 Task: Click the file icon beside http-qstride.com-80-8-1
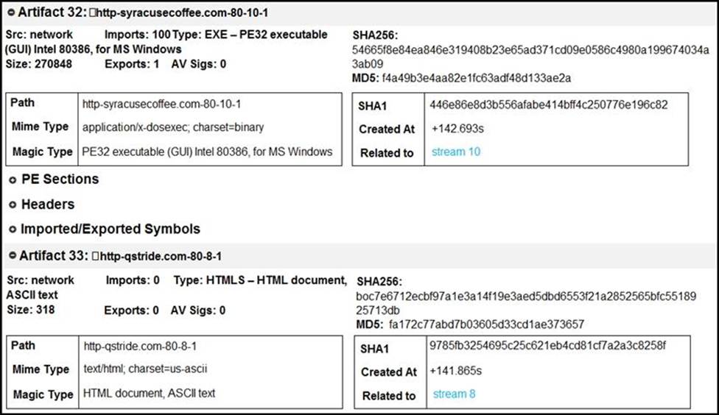pyautogui.click(x=95, y=256)
